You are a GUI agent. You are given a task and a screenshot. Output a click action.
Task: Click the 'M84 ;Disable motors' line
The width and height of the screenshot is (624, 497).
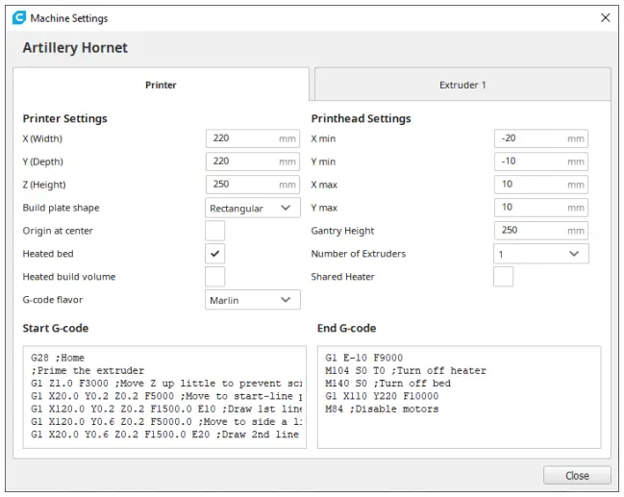382,409
